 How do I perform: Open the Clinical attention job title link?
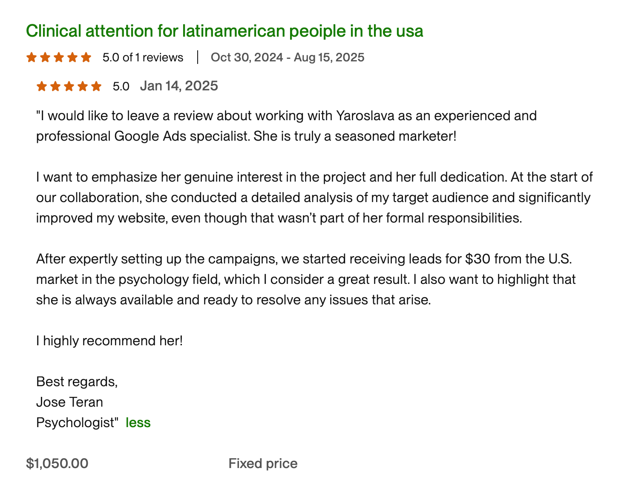pos(224,31)
